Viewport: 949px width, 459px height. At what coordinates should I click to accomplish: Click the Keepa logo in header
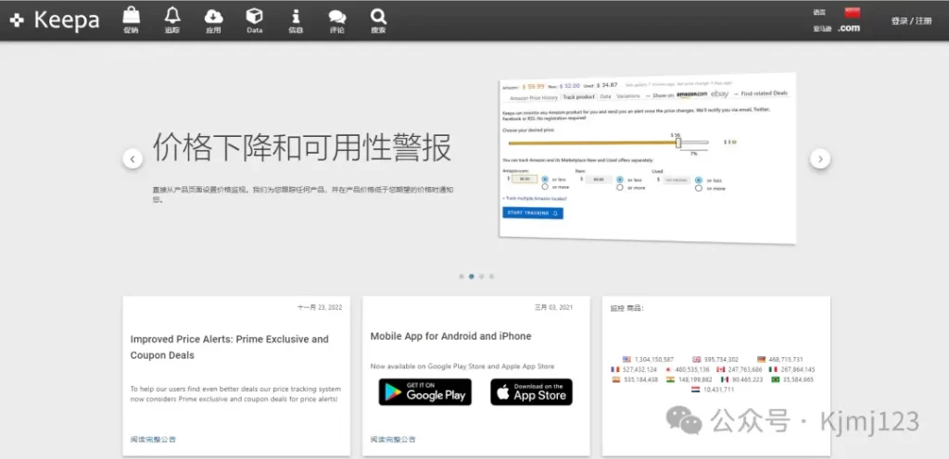click(55, 20)
